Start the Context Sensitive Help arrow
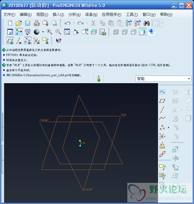Screen dimensions: 194x204 tap(58, 41)
